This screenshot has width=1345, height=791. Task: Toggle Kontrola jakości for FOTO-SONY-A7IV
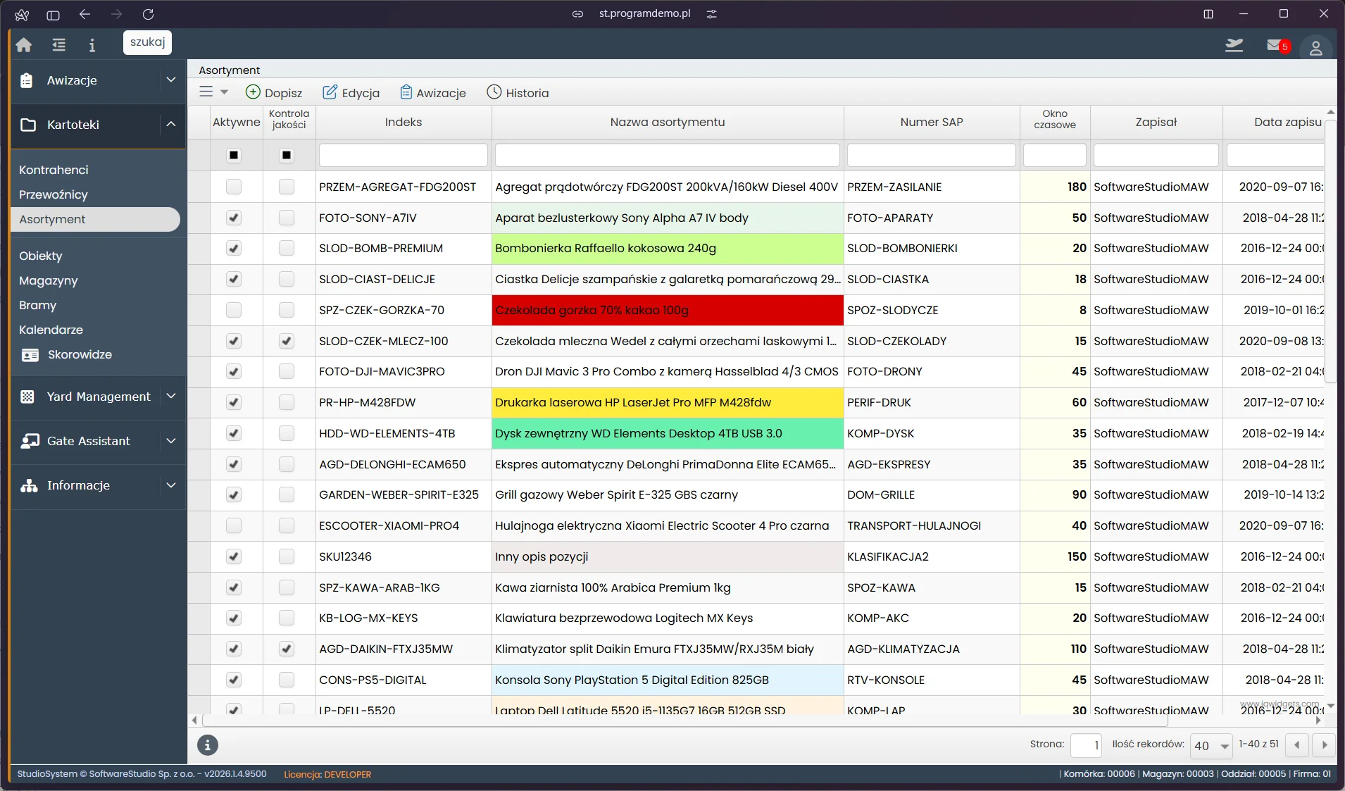(x=287, y=218)
